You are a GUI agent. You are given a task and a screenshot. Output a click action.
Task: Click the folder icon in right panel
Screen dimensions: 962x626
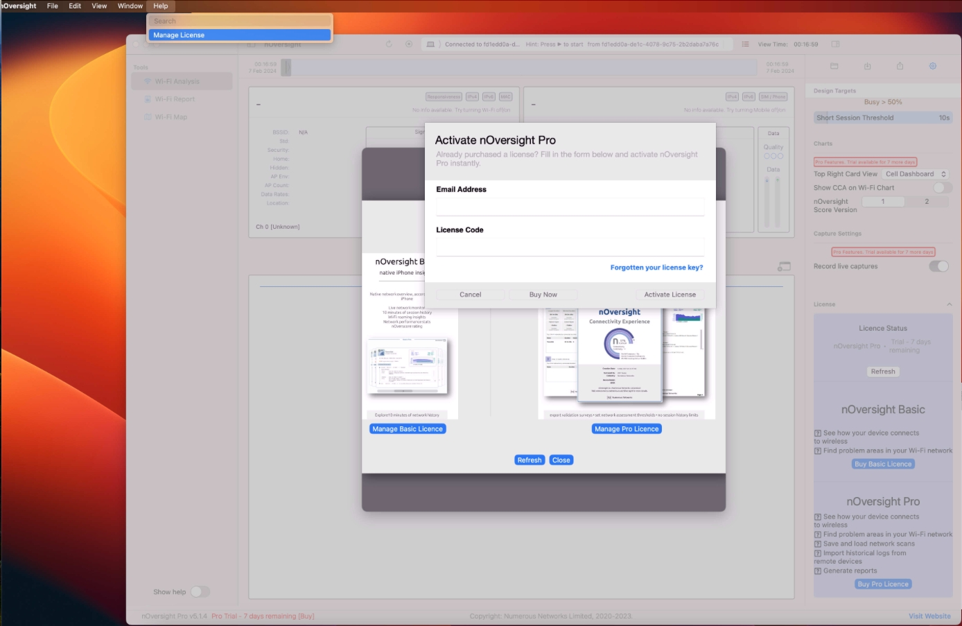pos(834,66)
